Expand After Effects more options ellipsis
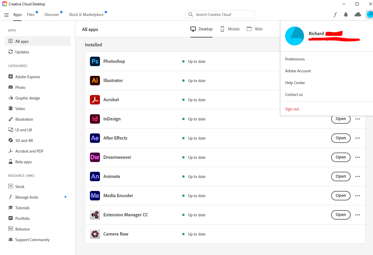The height and width of the screenshot is (255, 373). tap(358, 138)
